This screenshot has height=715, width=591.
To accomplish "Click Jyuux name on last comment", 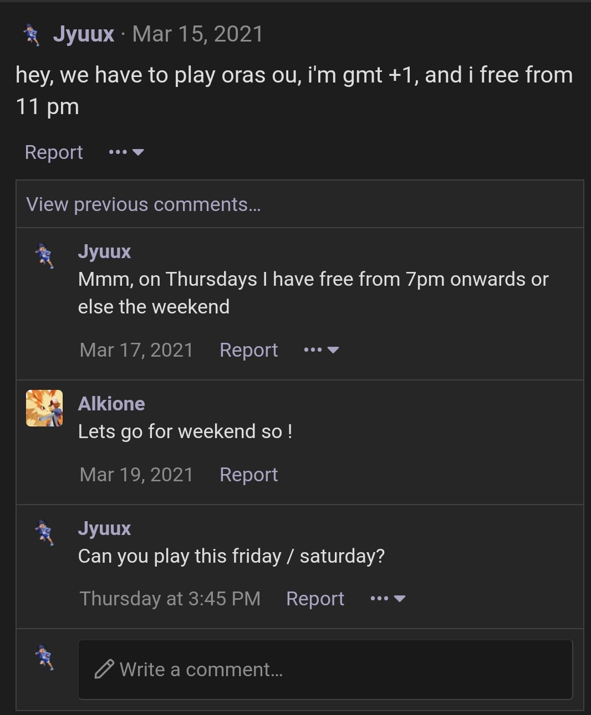I will pyautogui.click(x=104, y=528).
